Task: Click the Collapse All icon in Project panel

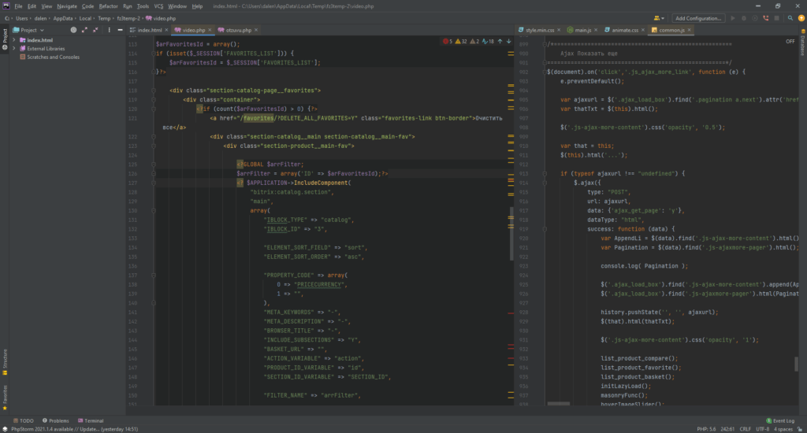Action: [x=95, y=30]
